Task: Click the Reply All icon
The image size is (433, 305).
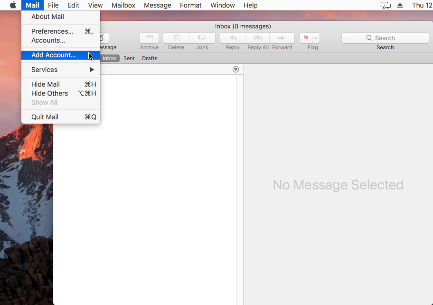Action: pos(258,38)
